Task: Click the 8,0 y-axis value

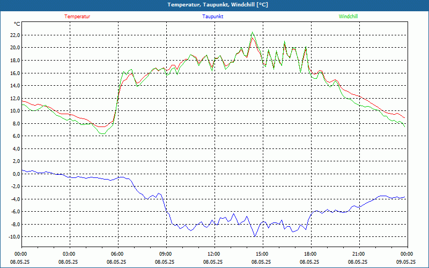Action: click(x=17, y=123)
